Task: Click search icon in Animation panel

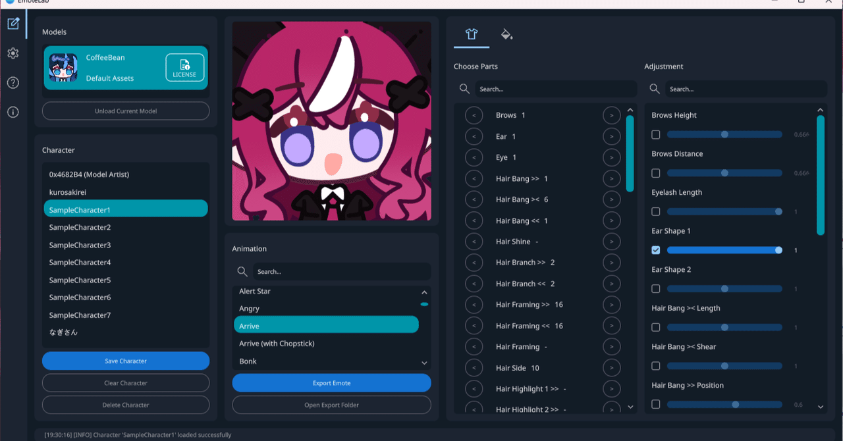Action: pos(242,271)
